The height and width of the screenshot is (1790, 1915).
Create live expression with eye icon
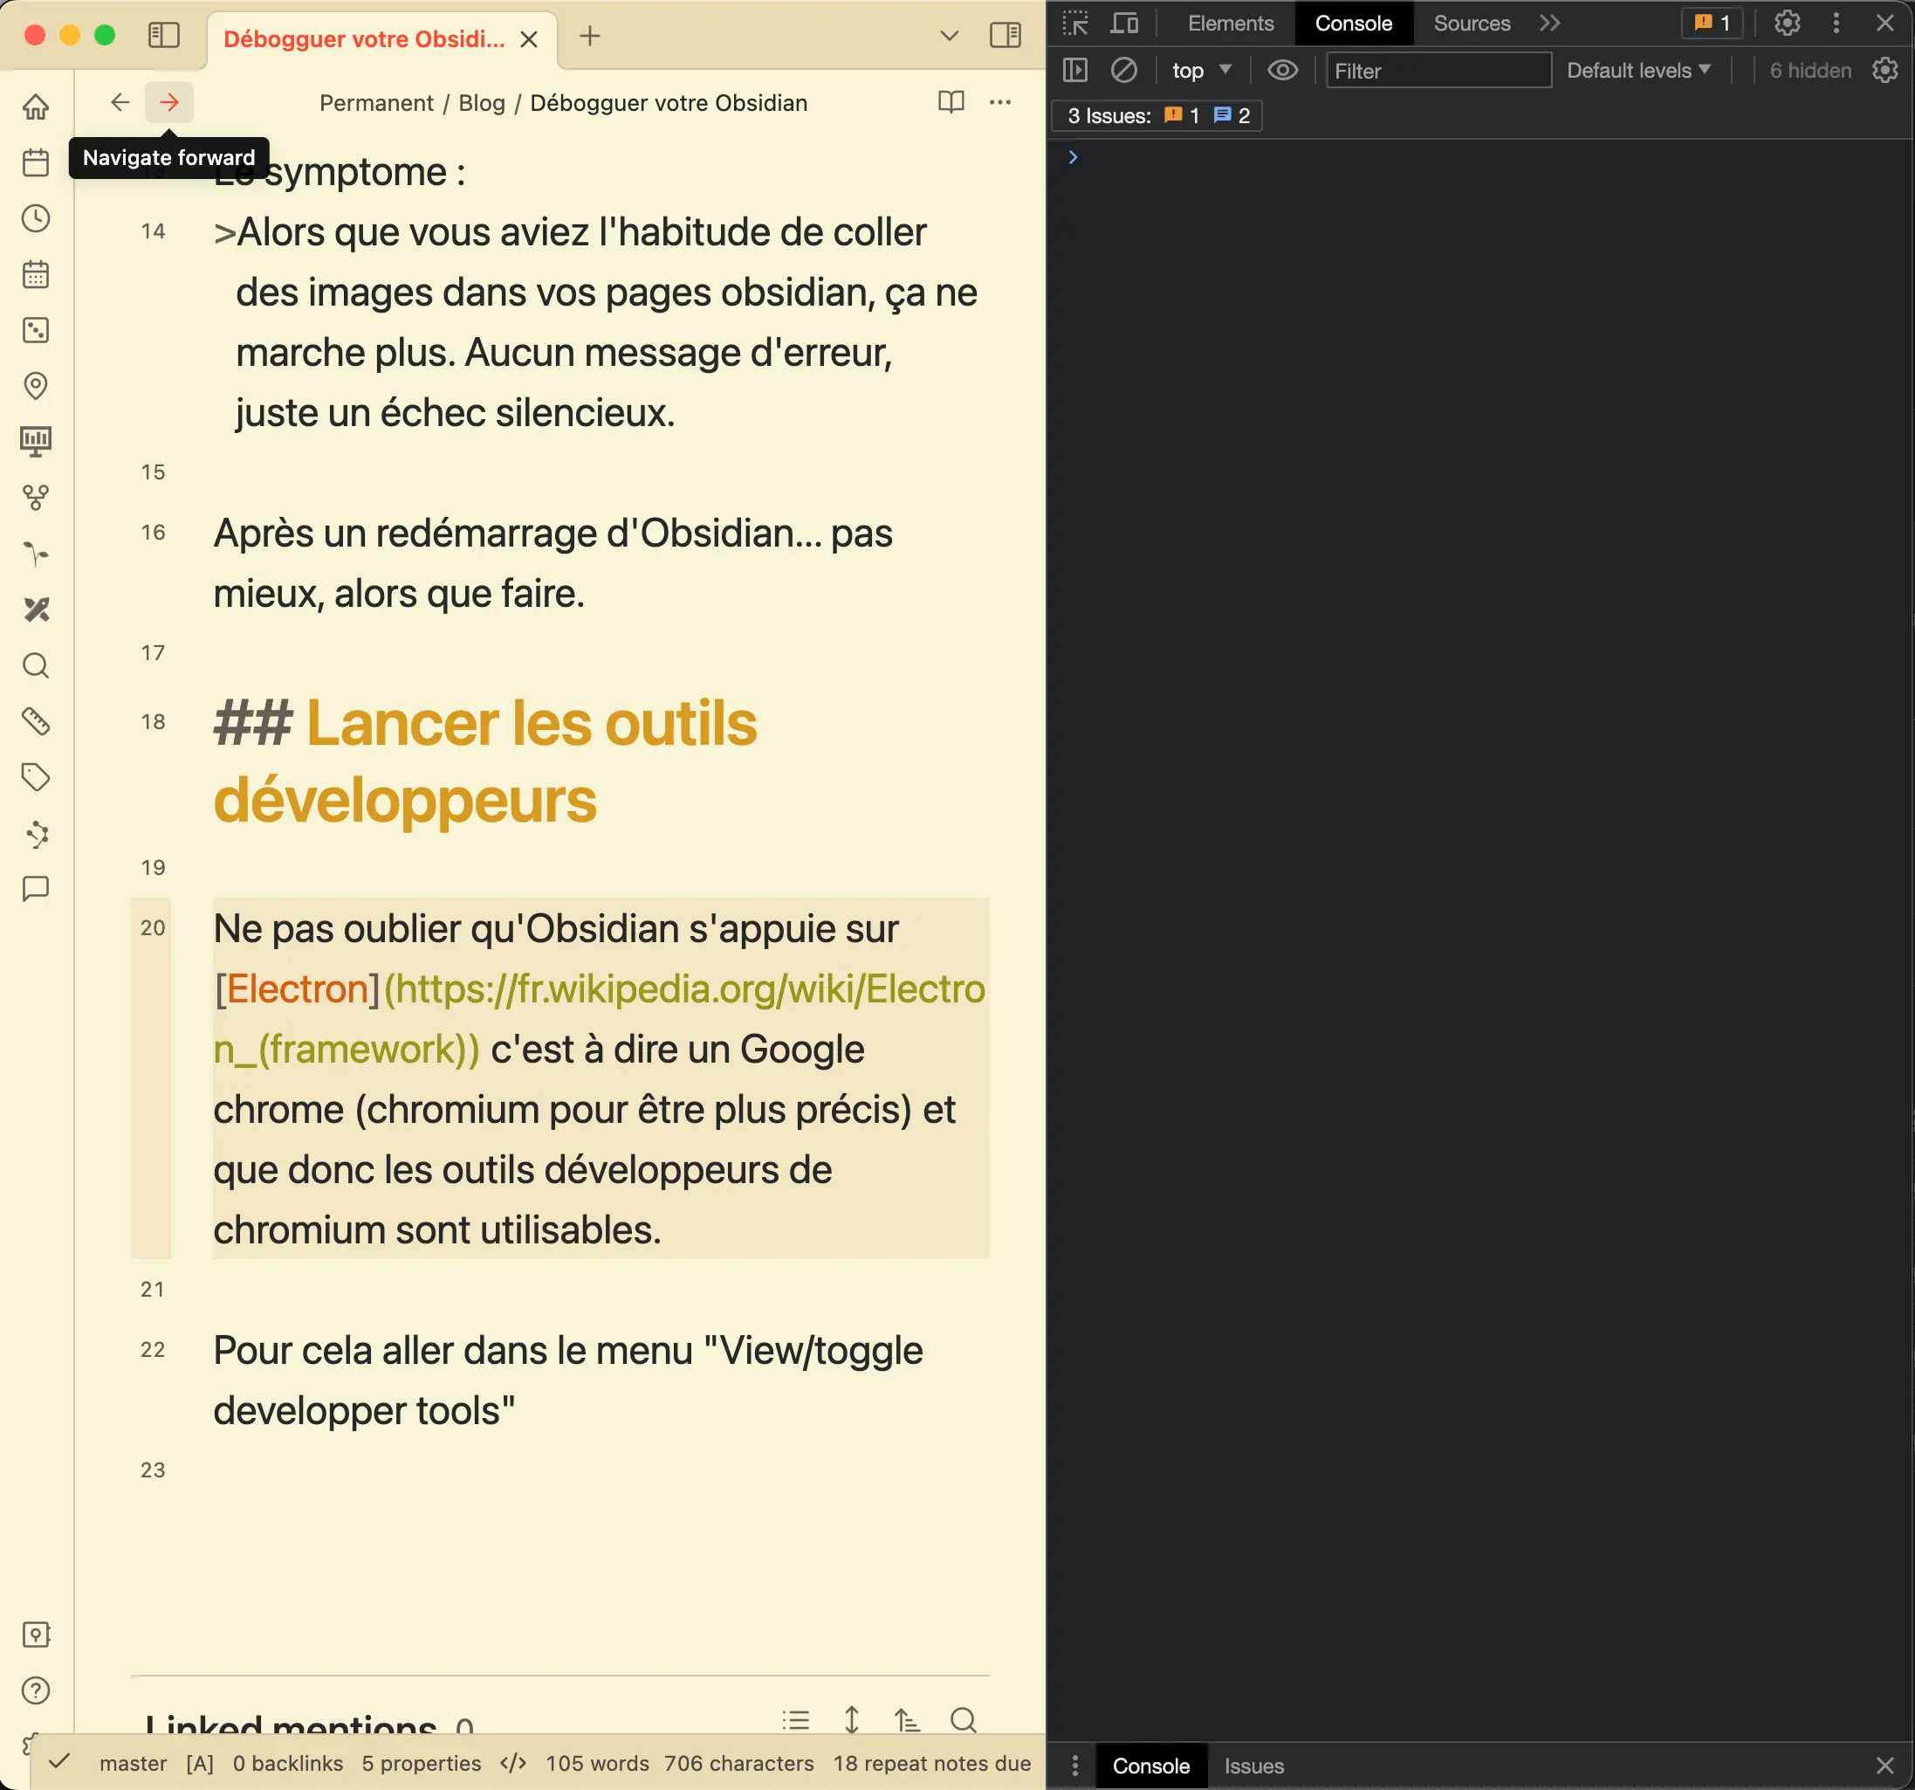point(1282,71)
